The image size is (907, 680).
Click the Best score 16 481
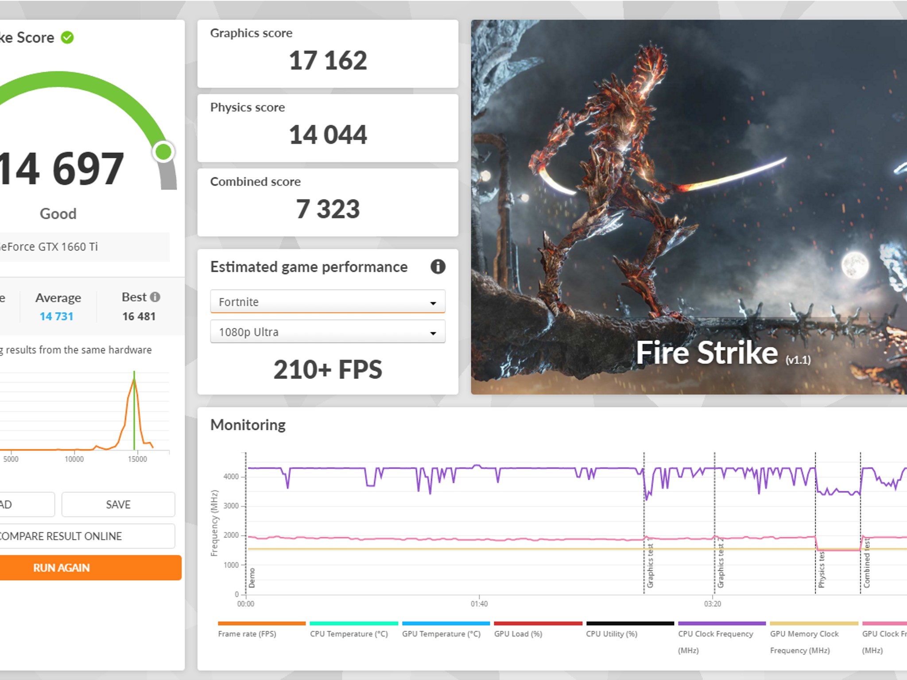point(139,316)
